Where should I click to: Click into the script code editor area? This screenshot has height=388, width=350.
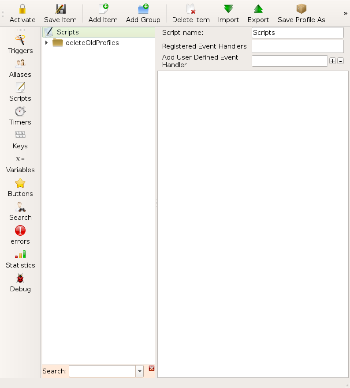(253, 224)
